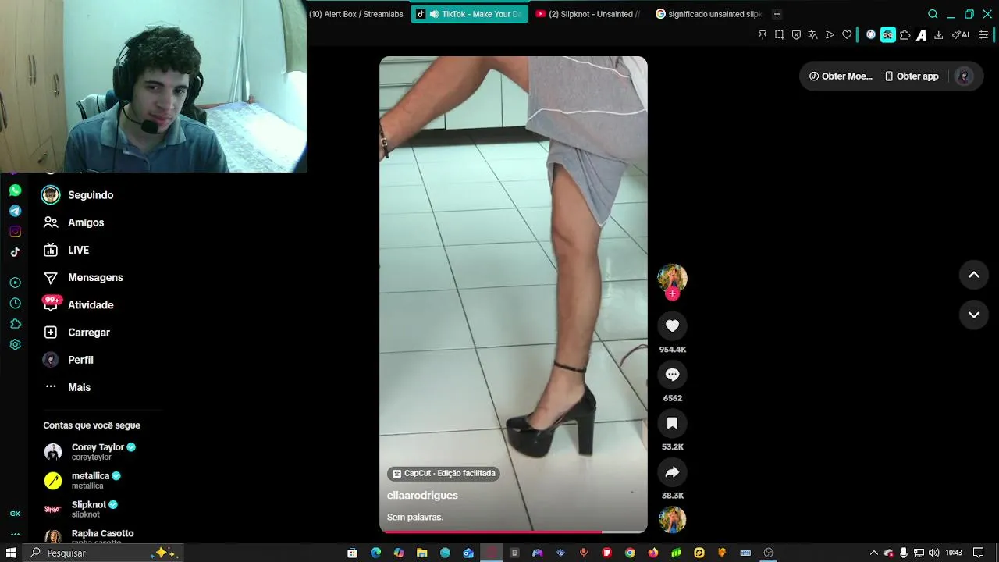Open the easy setup sliders icon
Viewport: 999px width, 562px height.
[983, 34]
